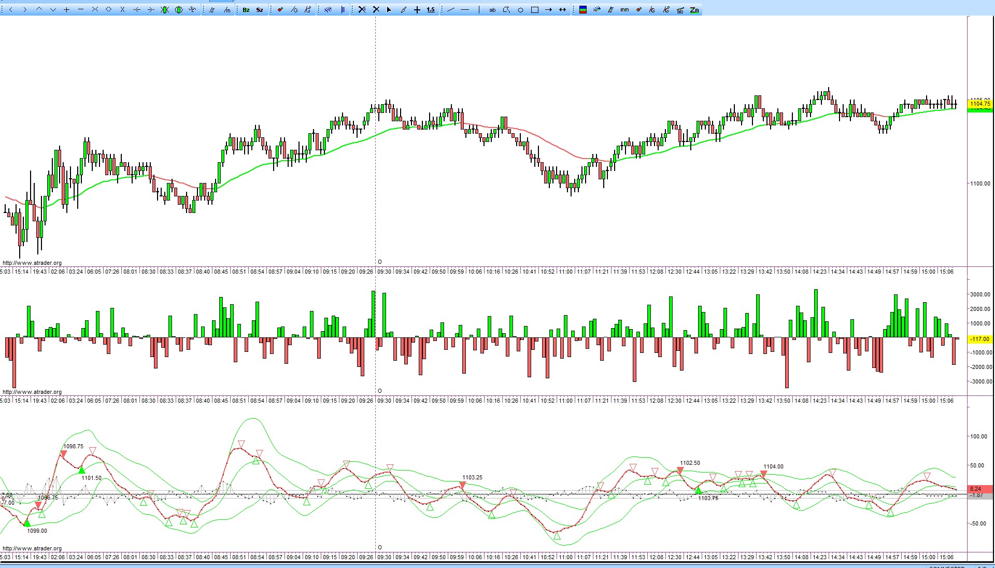Select the ellipse drawing tool
This screenshot has height=568, width=995.
[x=520, y=9]
